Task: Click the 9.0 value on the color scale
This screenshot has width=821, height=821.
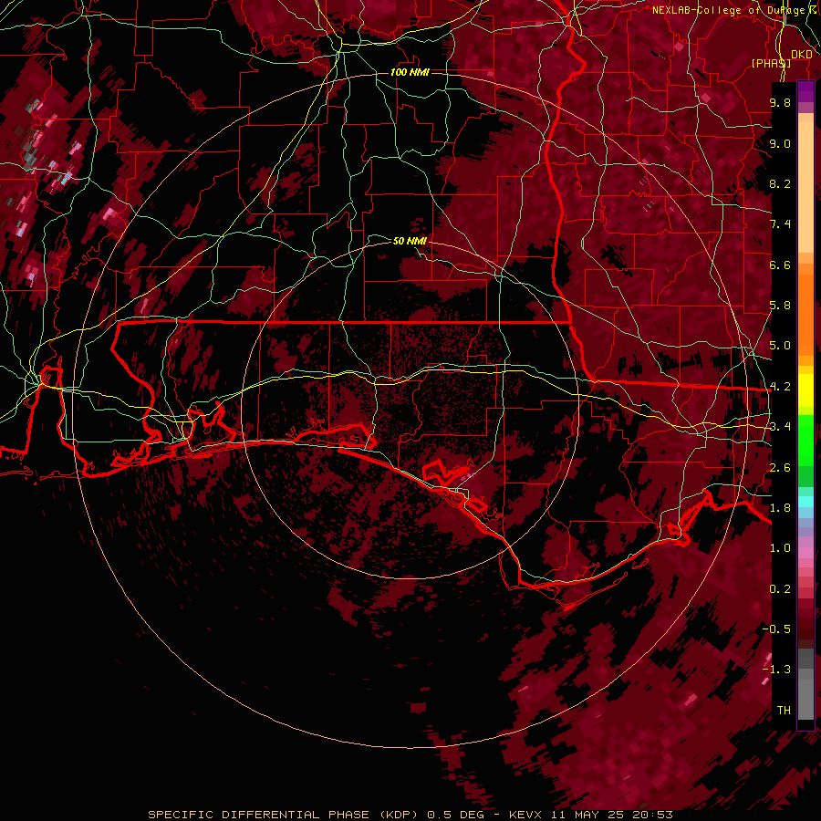Action: tap(780, 143)
